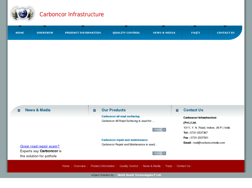Click the footer Overview link
The width and height of the screenshot is (252, 188).
coord(80,166)
